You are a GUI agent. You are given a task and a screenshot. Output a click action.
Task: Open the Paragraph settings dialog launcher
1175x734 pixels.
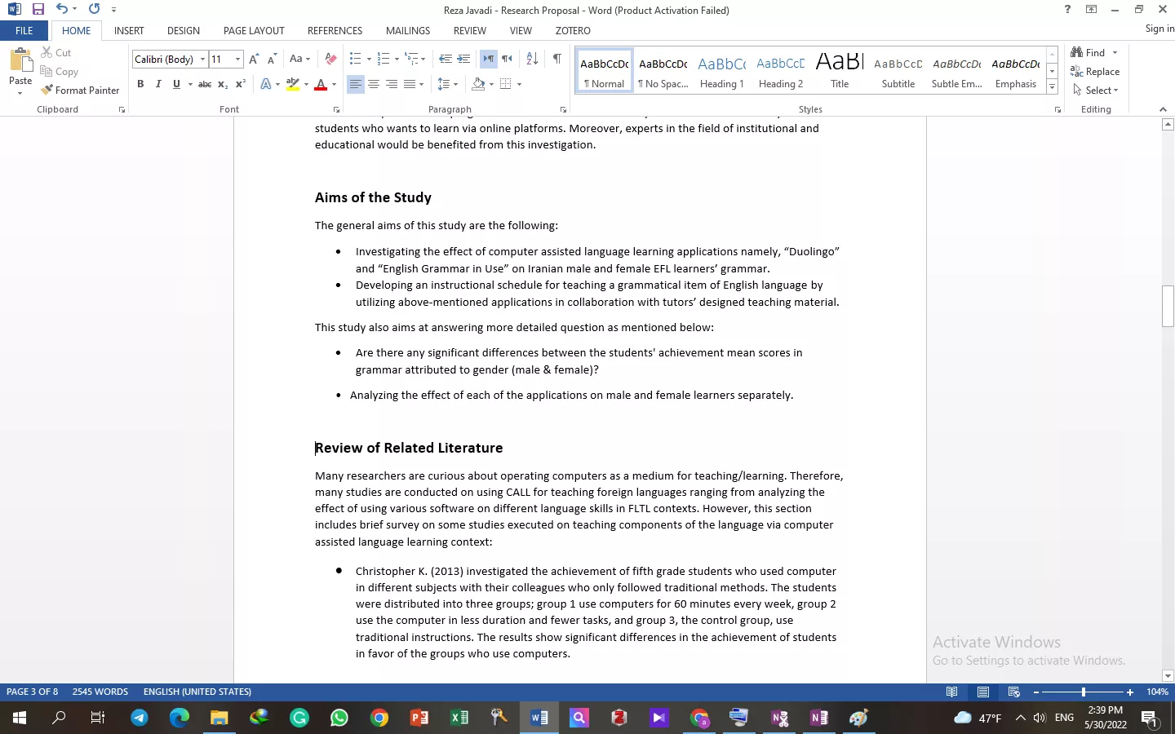coord(563,109)
